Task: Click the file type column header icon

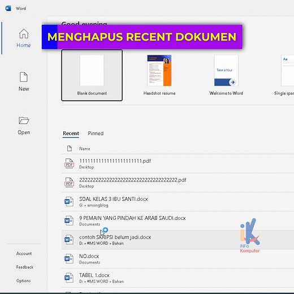Action: [70, 149]
